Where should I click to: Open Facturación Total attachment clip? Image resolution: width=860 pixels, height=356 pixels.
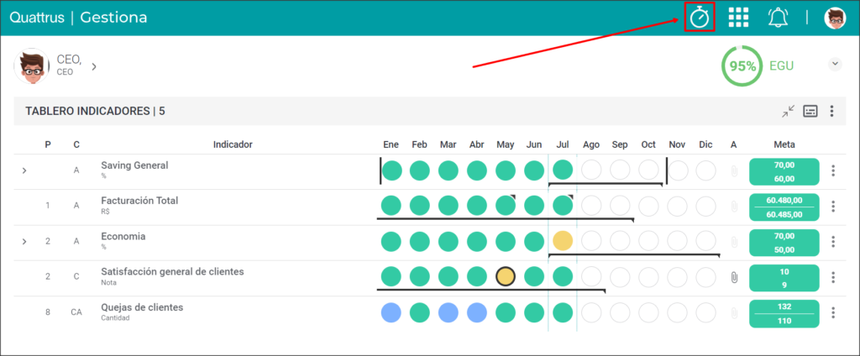tap(734, 207)
